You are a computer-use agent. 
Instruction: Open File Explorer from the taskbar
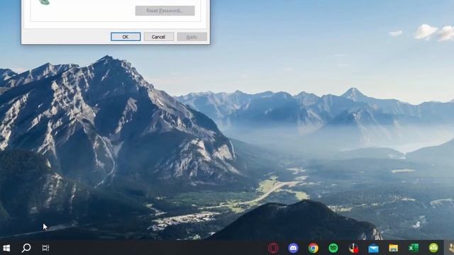[x=393, y=248]
